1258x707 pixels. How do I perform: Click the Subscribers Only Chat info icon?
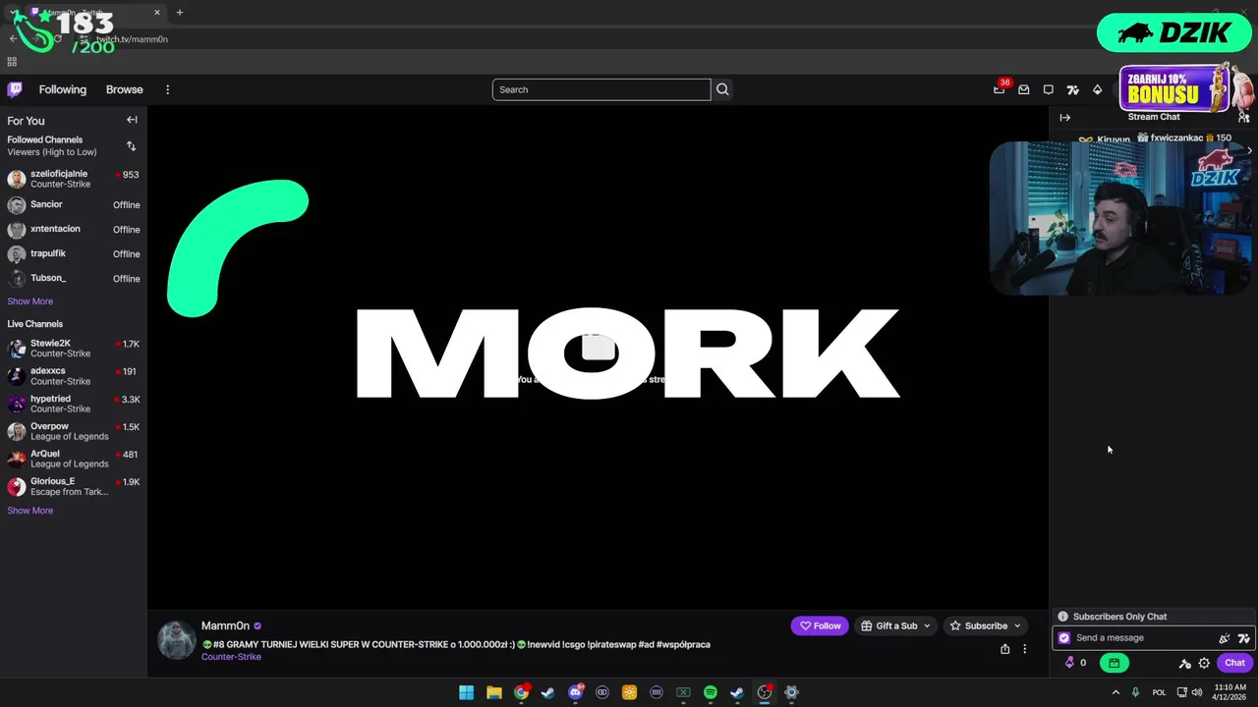click(1062, 617)
